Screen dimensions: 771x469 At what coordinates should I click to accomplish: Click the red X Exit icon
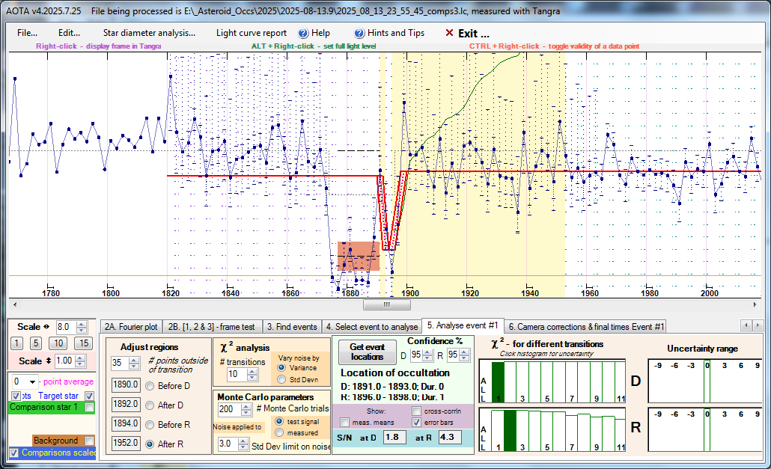tap(449, 33)
